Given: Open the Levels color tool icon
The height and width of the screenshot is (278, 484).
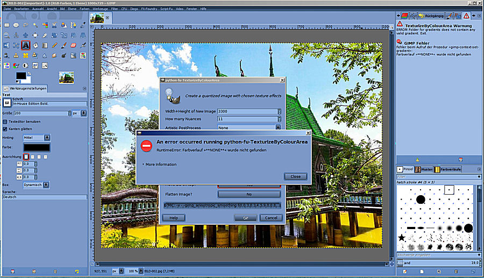Looking at the screenshot, I should [x=35, y=66].
